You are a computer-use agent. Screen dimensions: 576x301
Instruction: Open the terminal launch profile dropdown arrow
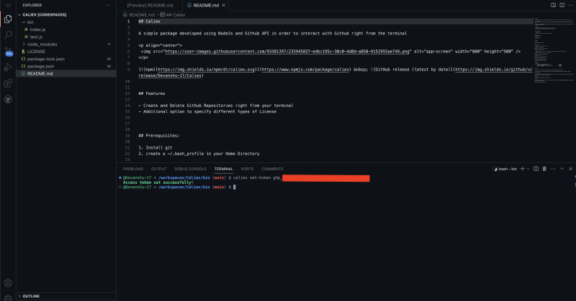click(x=528, y=169)
